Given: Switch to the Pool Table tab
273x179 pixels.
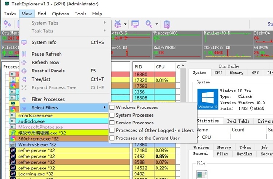Looking at the screenshot, I should [238, 121].
